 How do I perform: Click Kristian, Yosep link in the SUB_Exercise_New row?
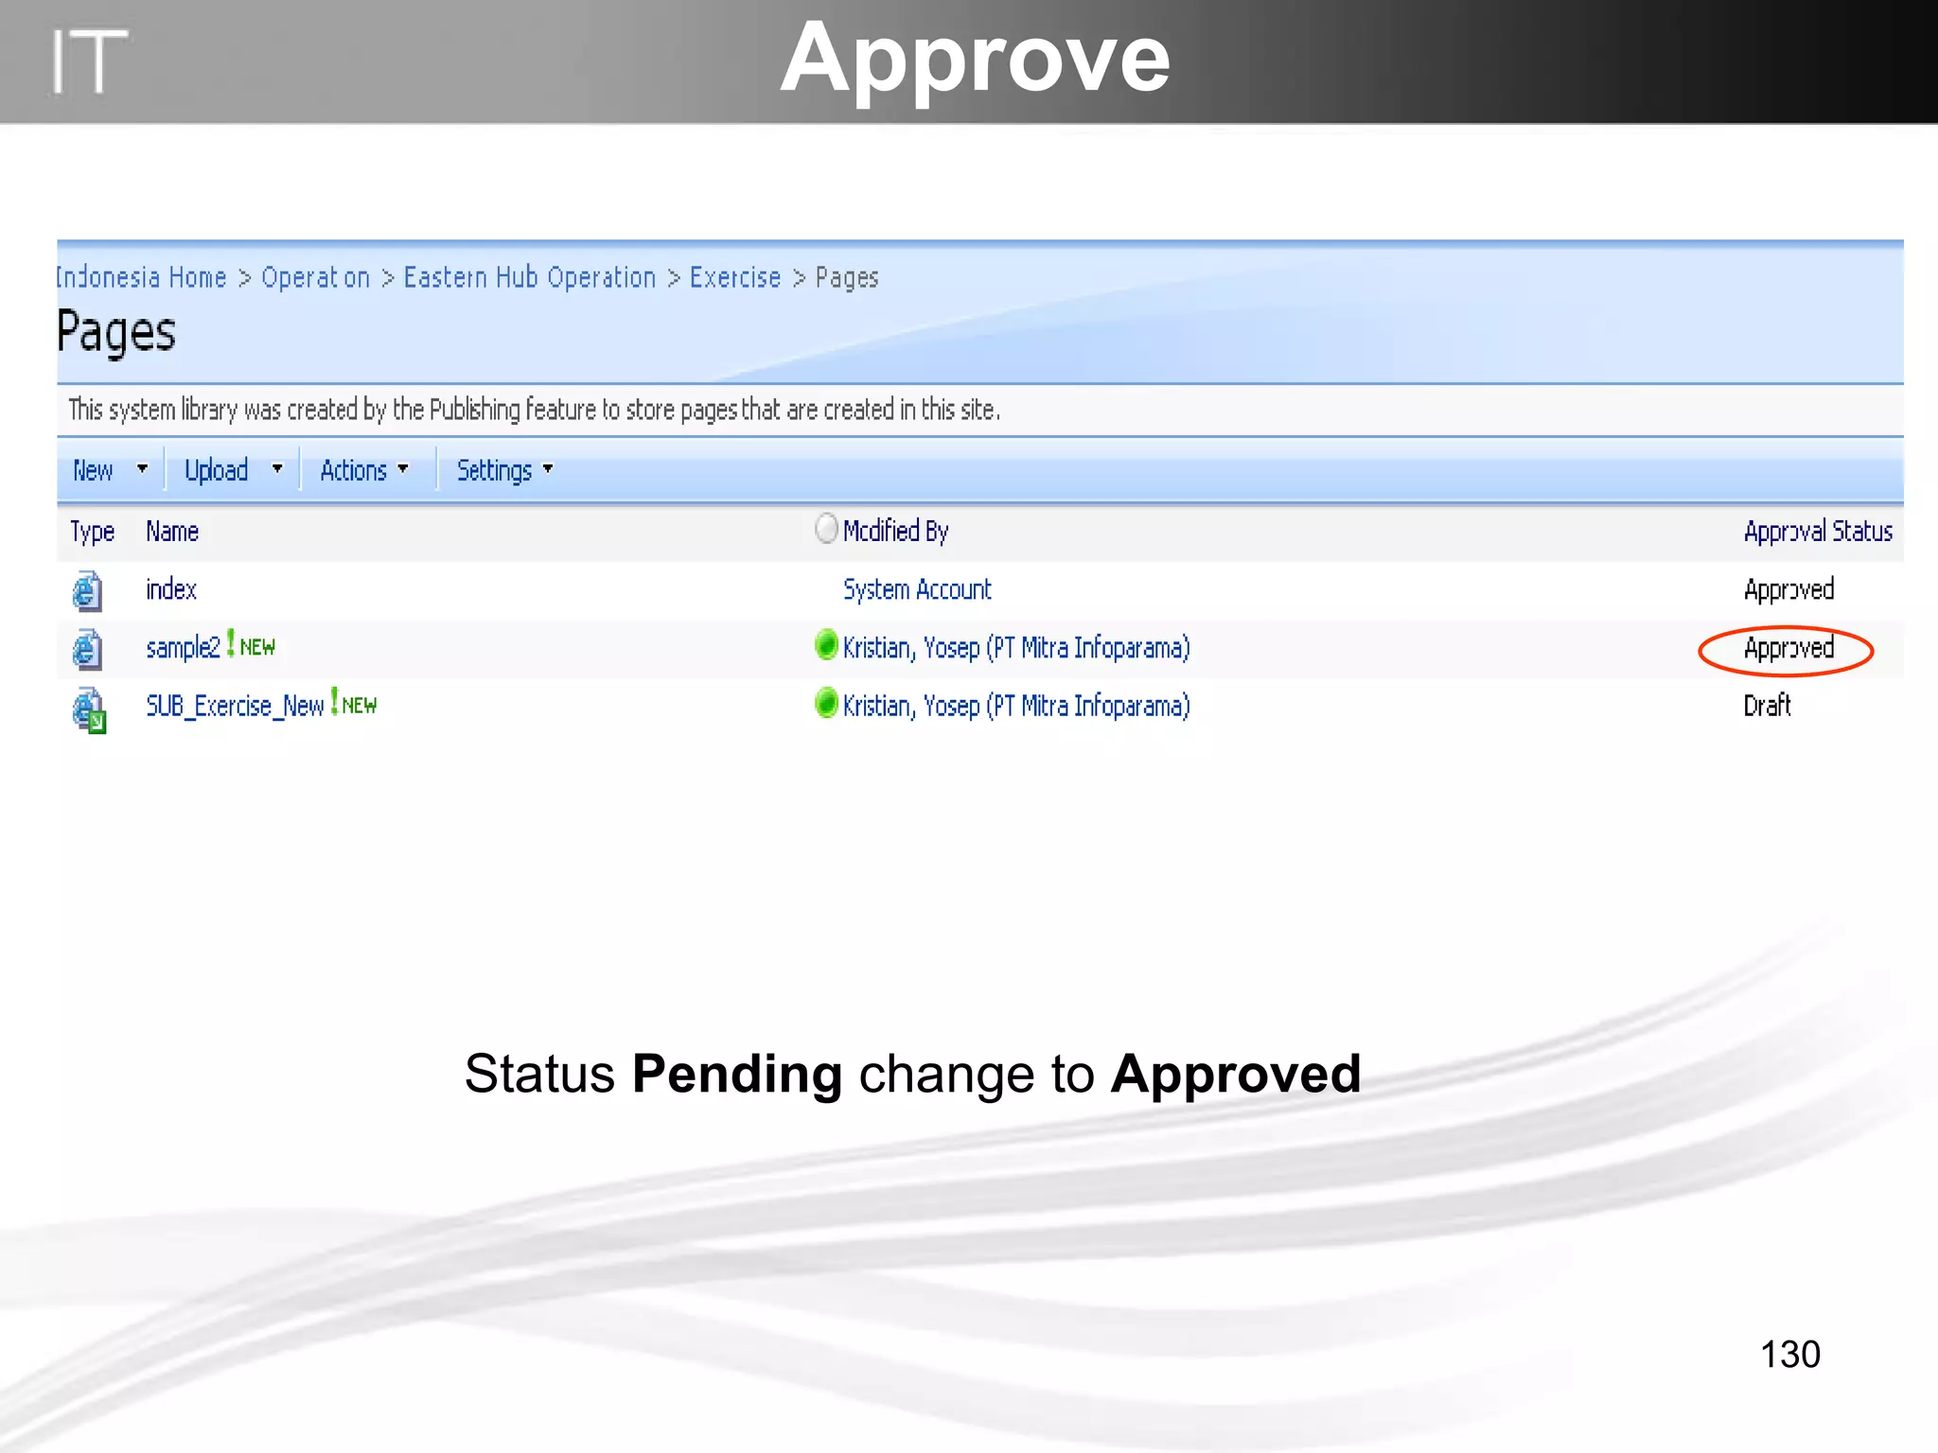coord(1016,707)
